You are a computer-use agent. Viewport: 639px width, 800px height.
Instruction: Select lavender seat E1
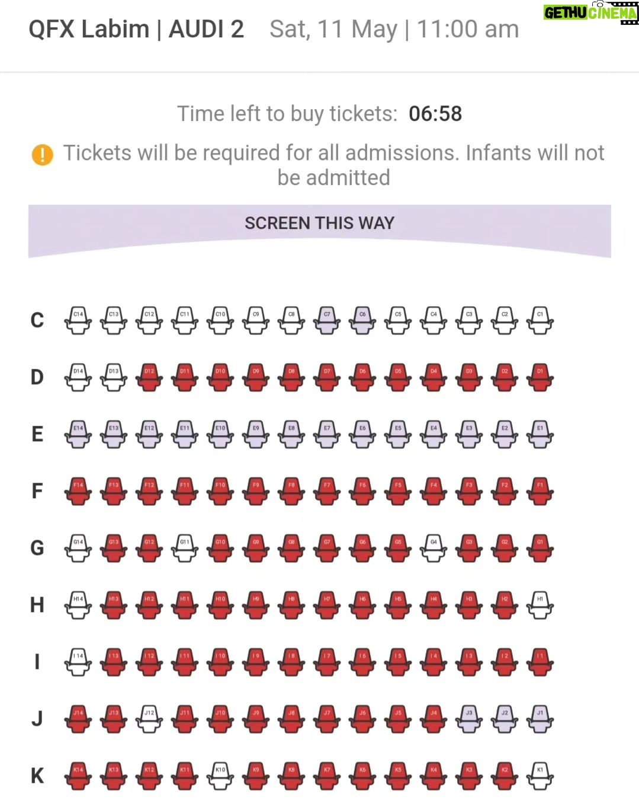(x=540, y=434)
